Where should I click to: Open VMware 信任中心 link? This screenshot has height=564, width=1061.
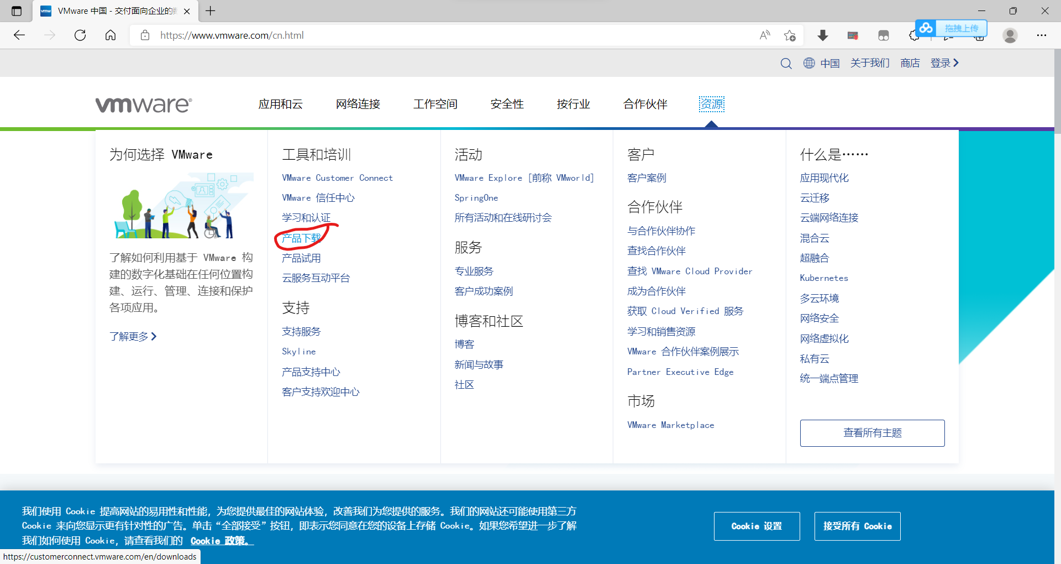coord(318,198)
